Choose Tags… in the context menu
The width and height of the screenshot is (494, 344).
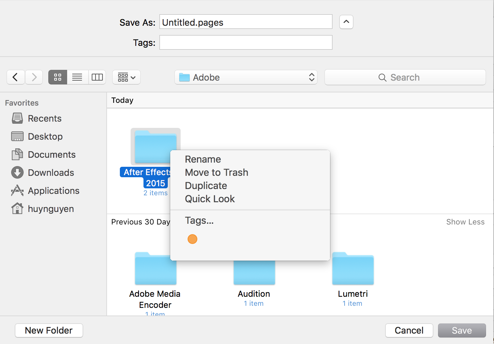199,220
